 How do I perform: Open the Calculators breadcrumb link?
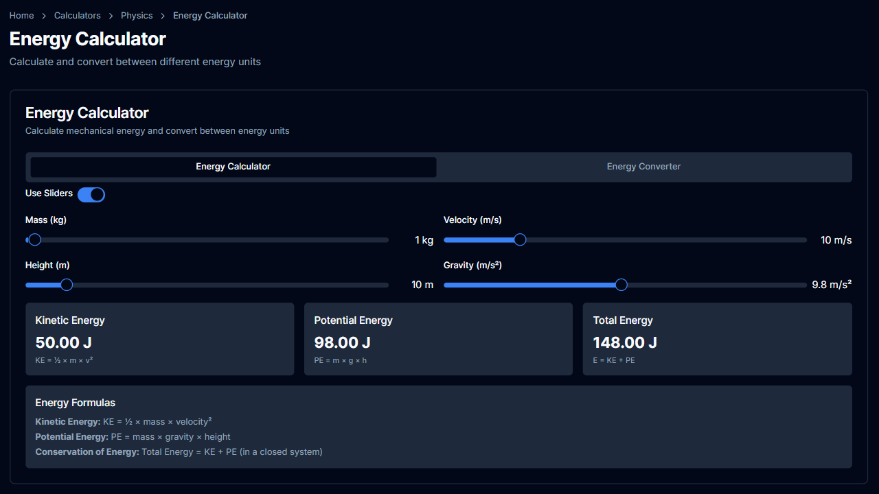coord(77,15)
